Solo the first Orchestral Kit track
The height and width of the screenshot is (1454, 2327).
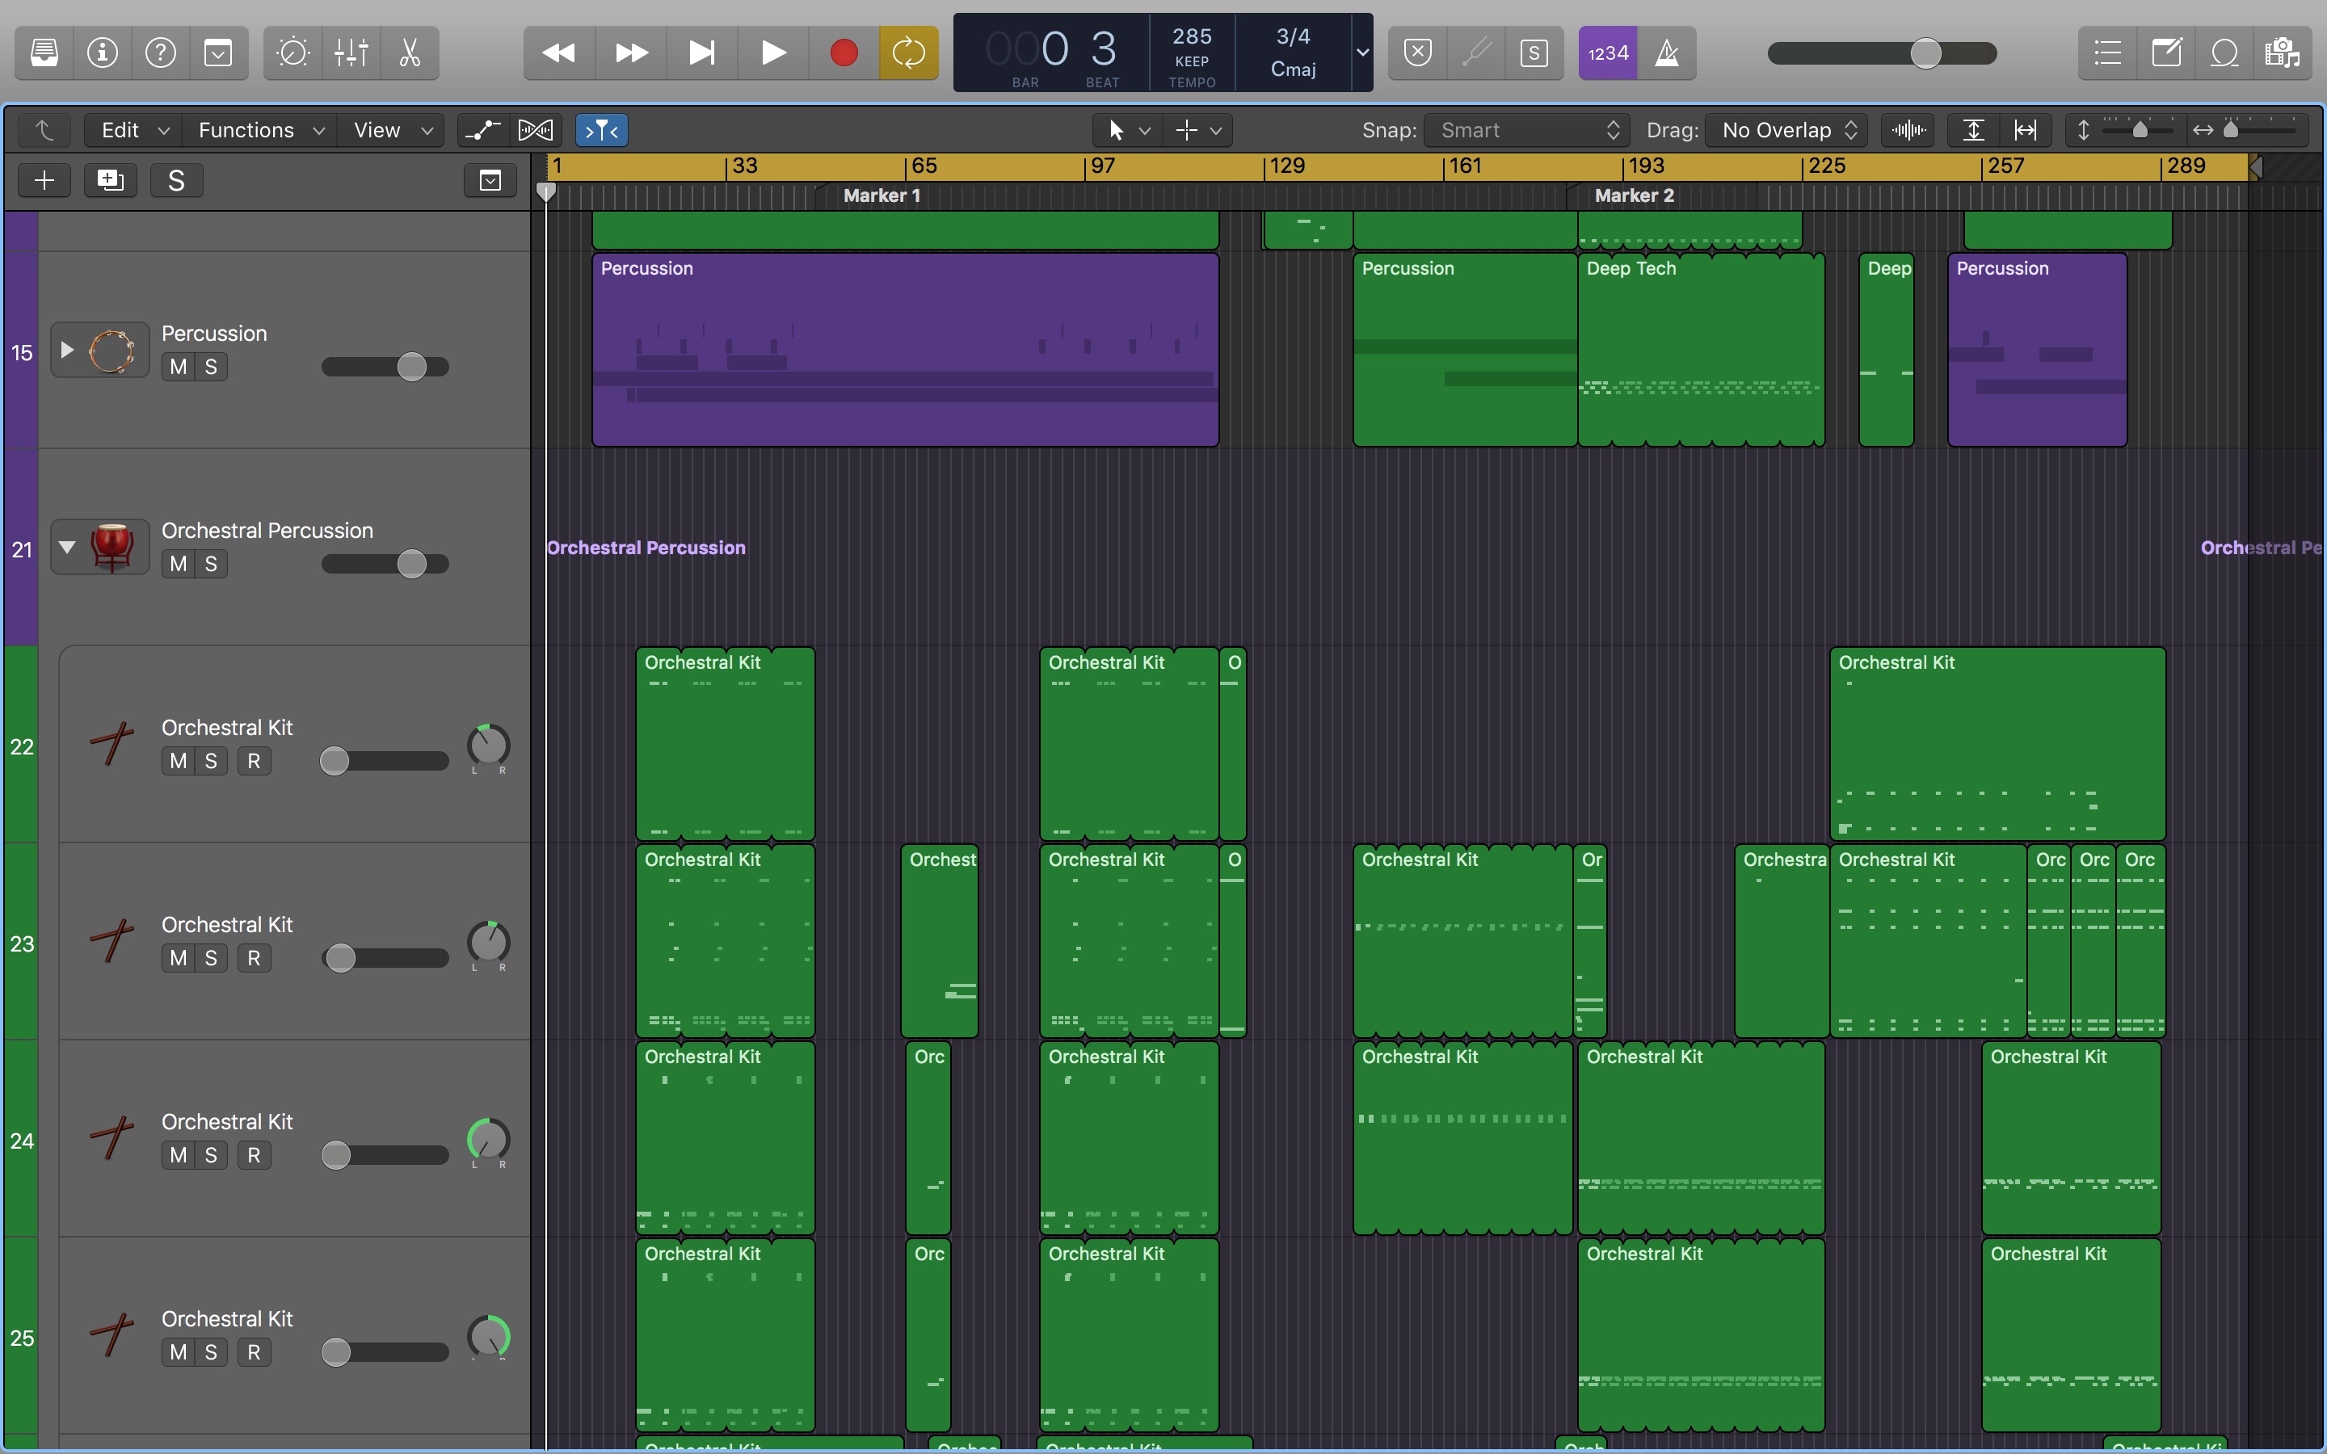213,761
